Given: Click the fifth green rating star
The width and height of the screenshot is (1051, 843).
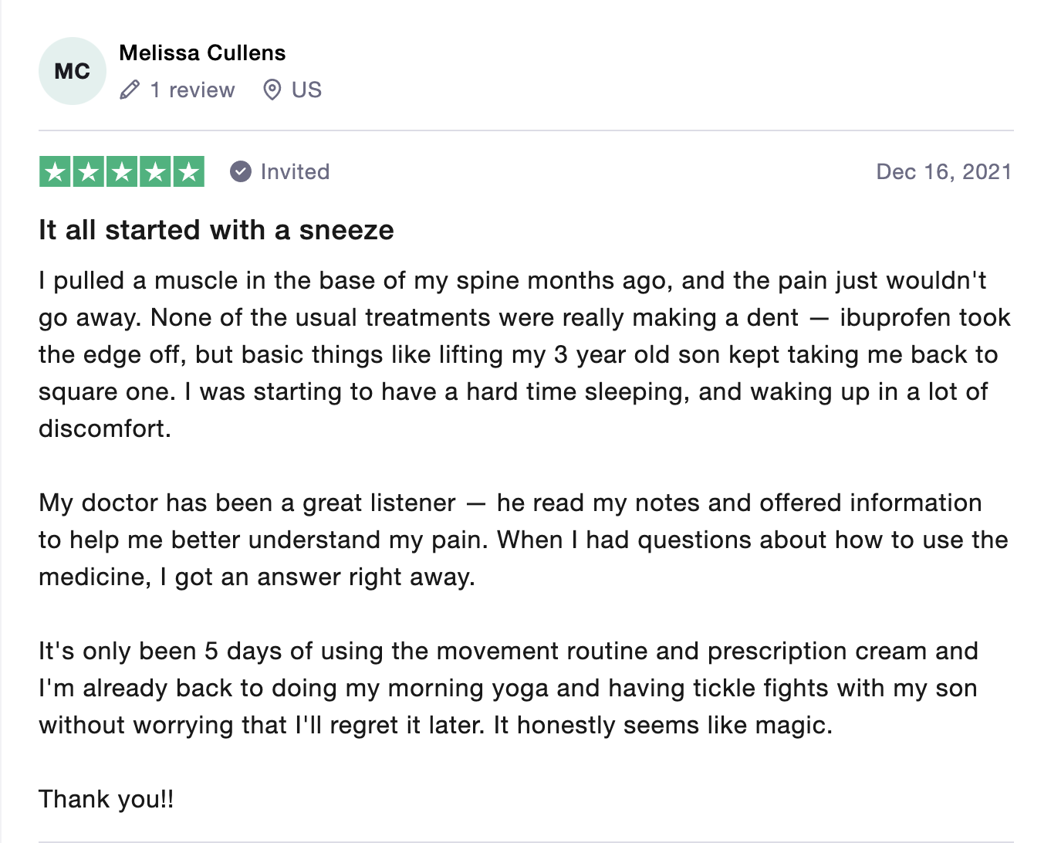Looking at the screenshot, I should (x=189, y=171).
